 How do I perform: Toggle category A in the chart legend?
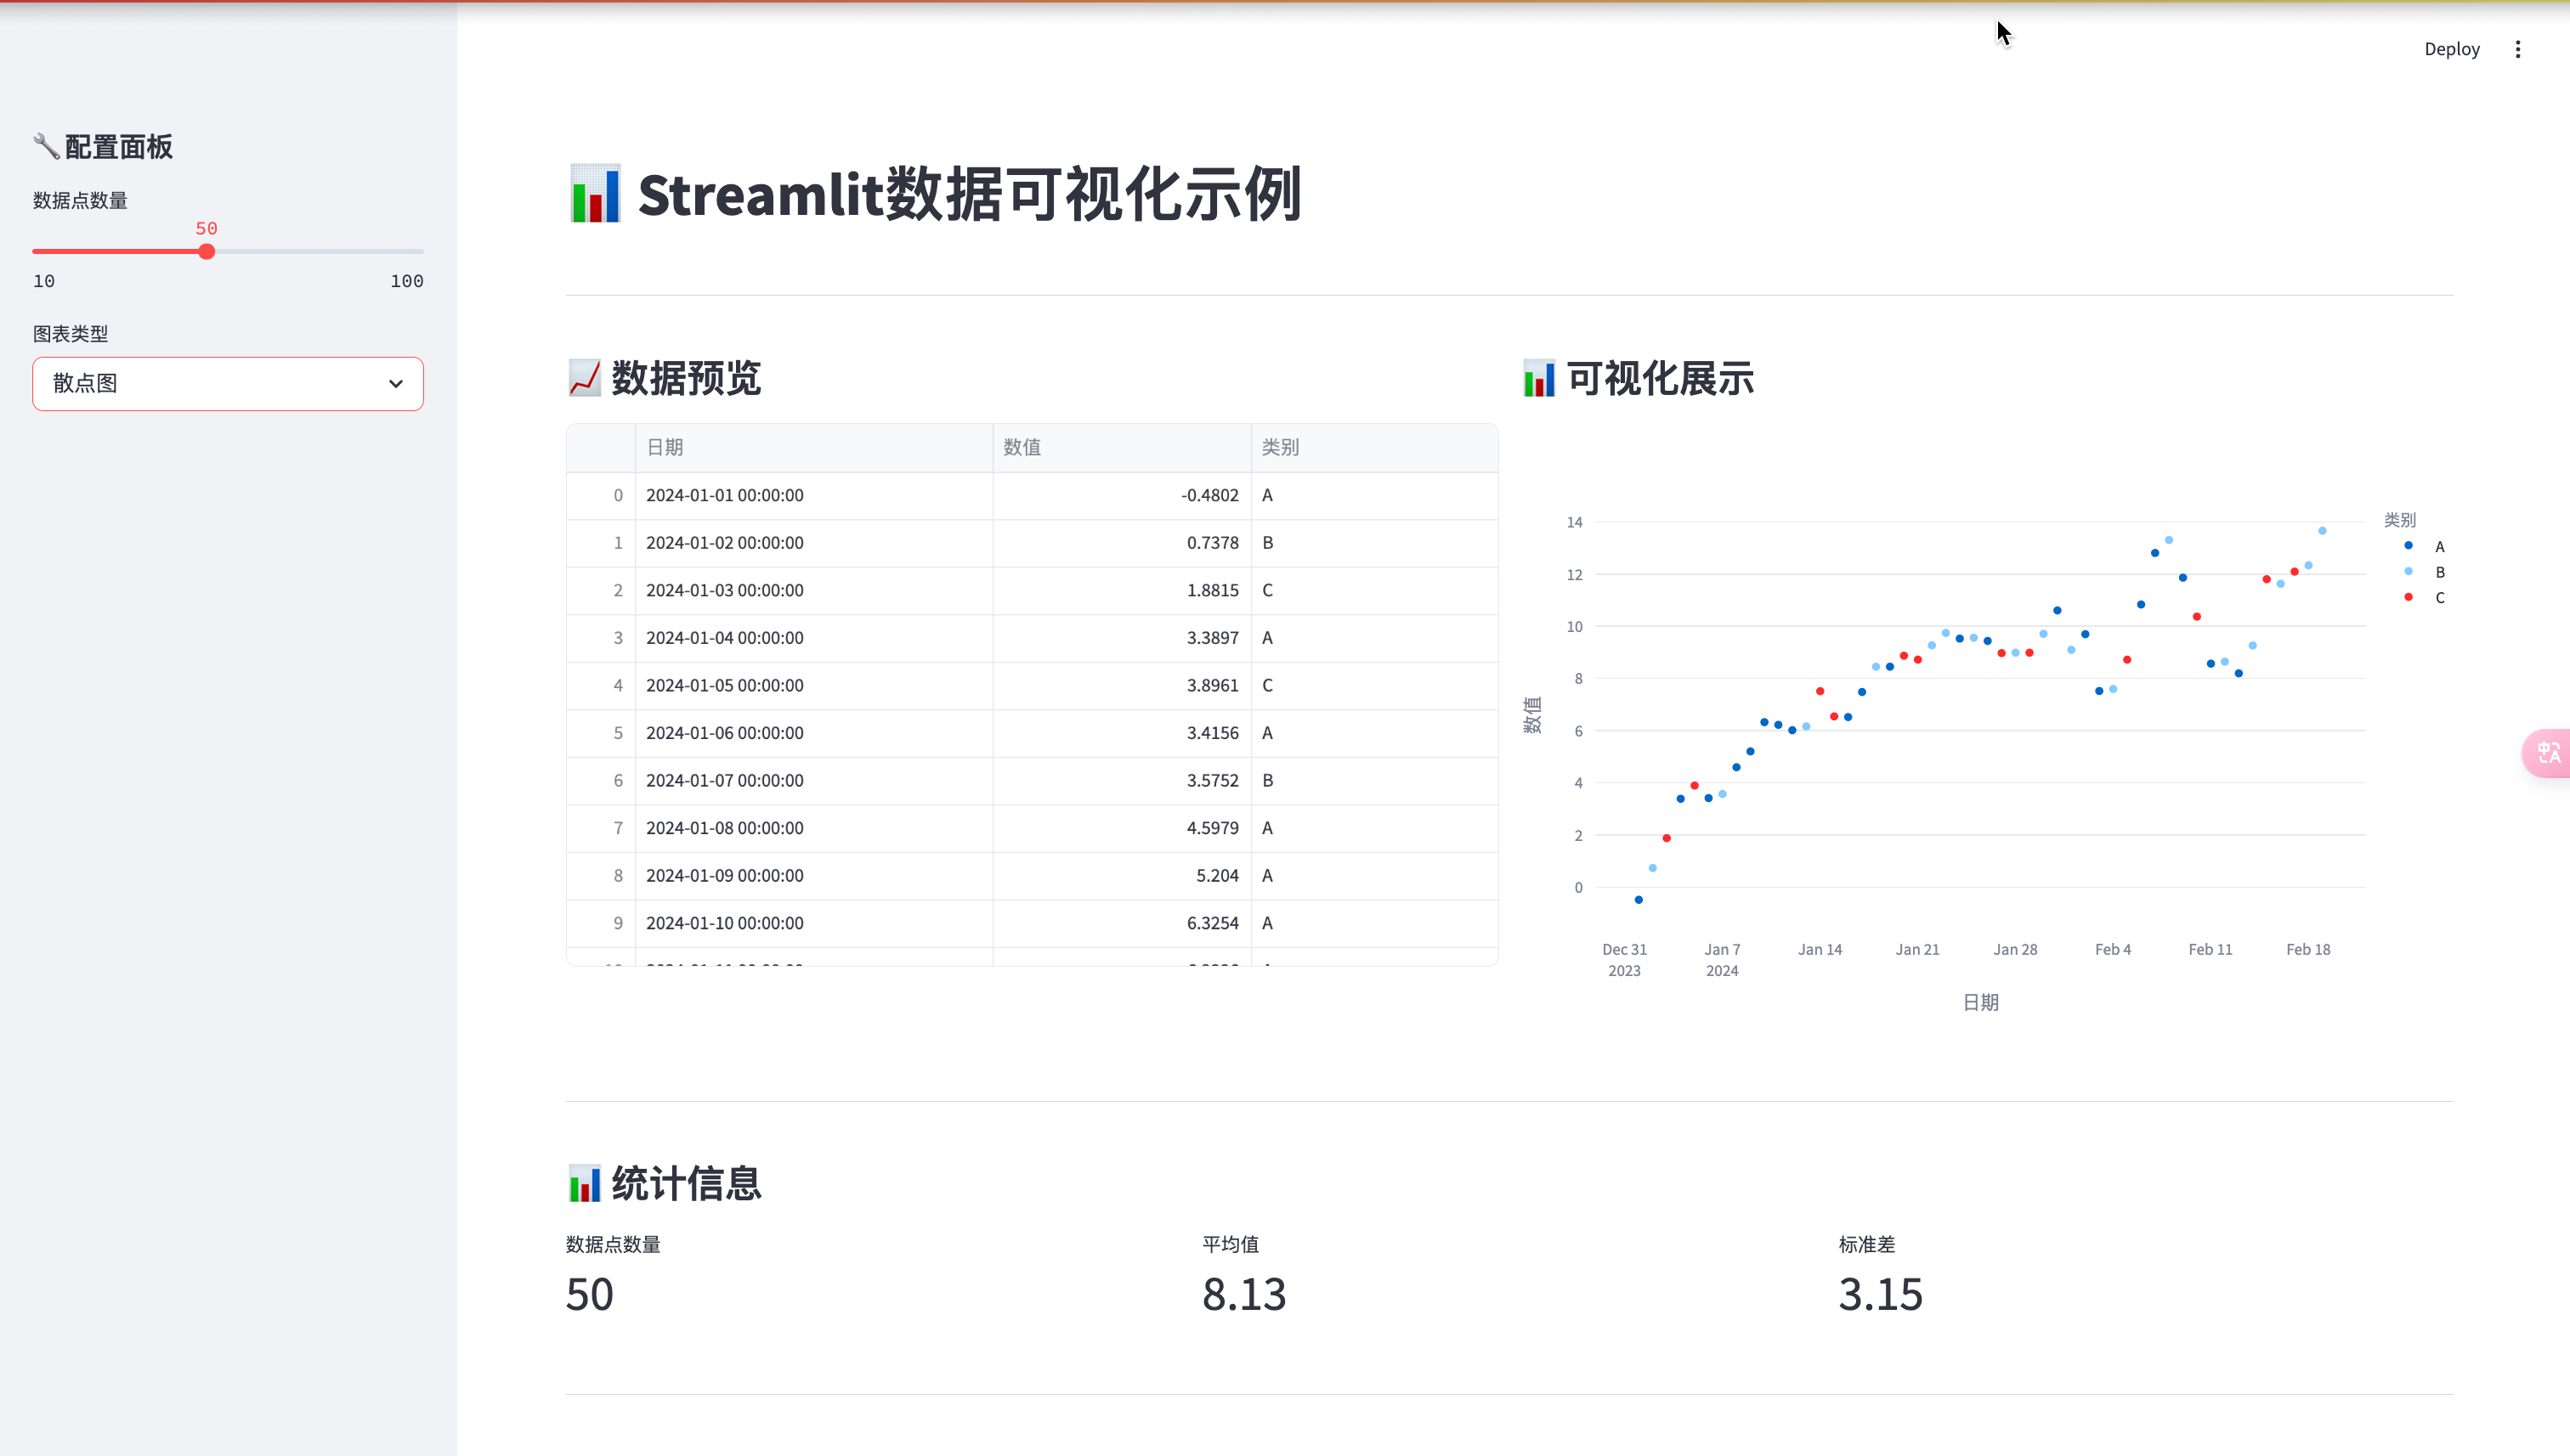click(x=2438, y=547)
